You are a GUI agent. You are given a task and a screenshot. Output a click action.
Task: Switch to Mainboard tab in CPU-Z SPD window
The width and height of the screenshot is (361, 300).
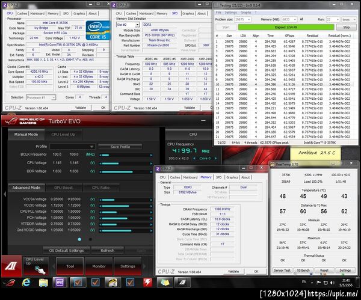pos(146,14)
